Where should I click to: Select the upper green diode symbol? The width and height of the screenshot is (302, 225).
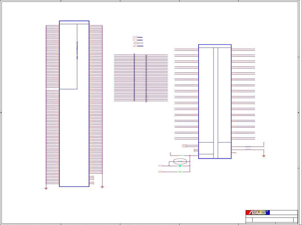pos(180,166)
